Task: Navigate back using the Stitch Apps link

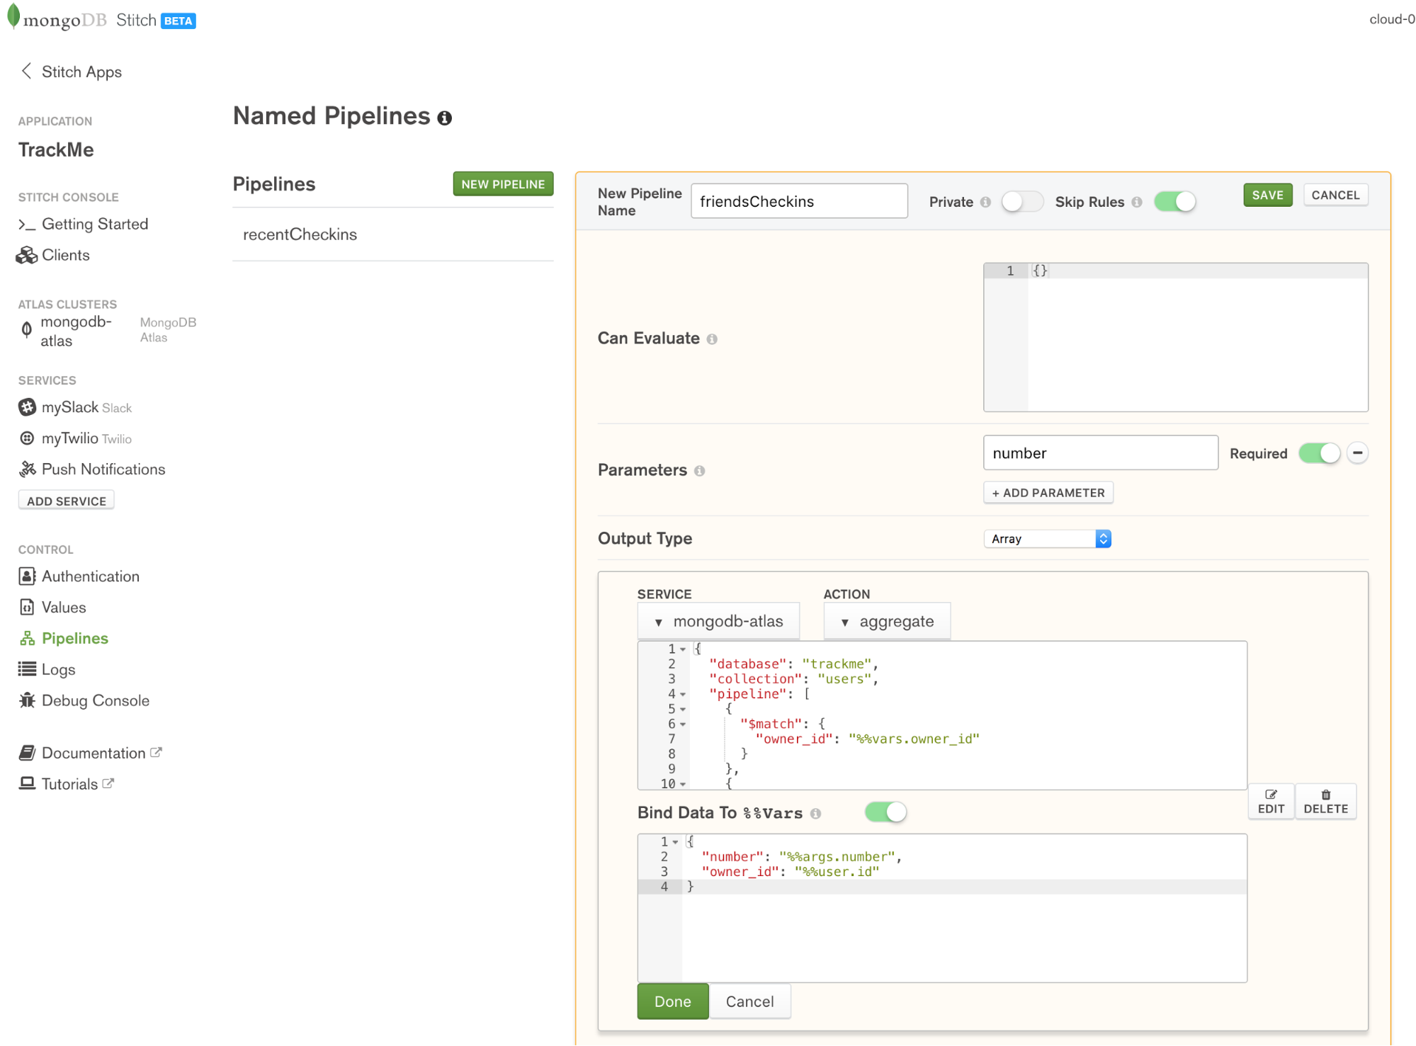Action: click(x=70, y=72)
